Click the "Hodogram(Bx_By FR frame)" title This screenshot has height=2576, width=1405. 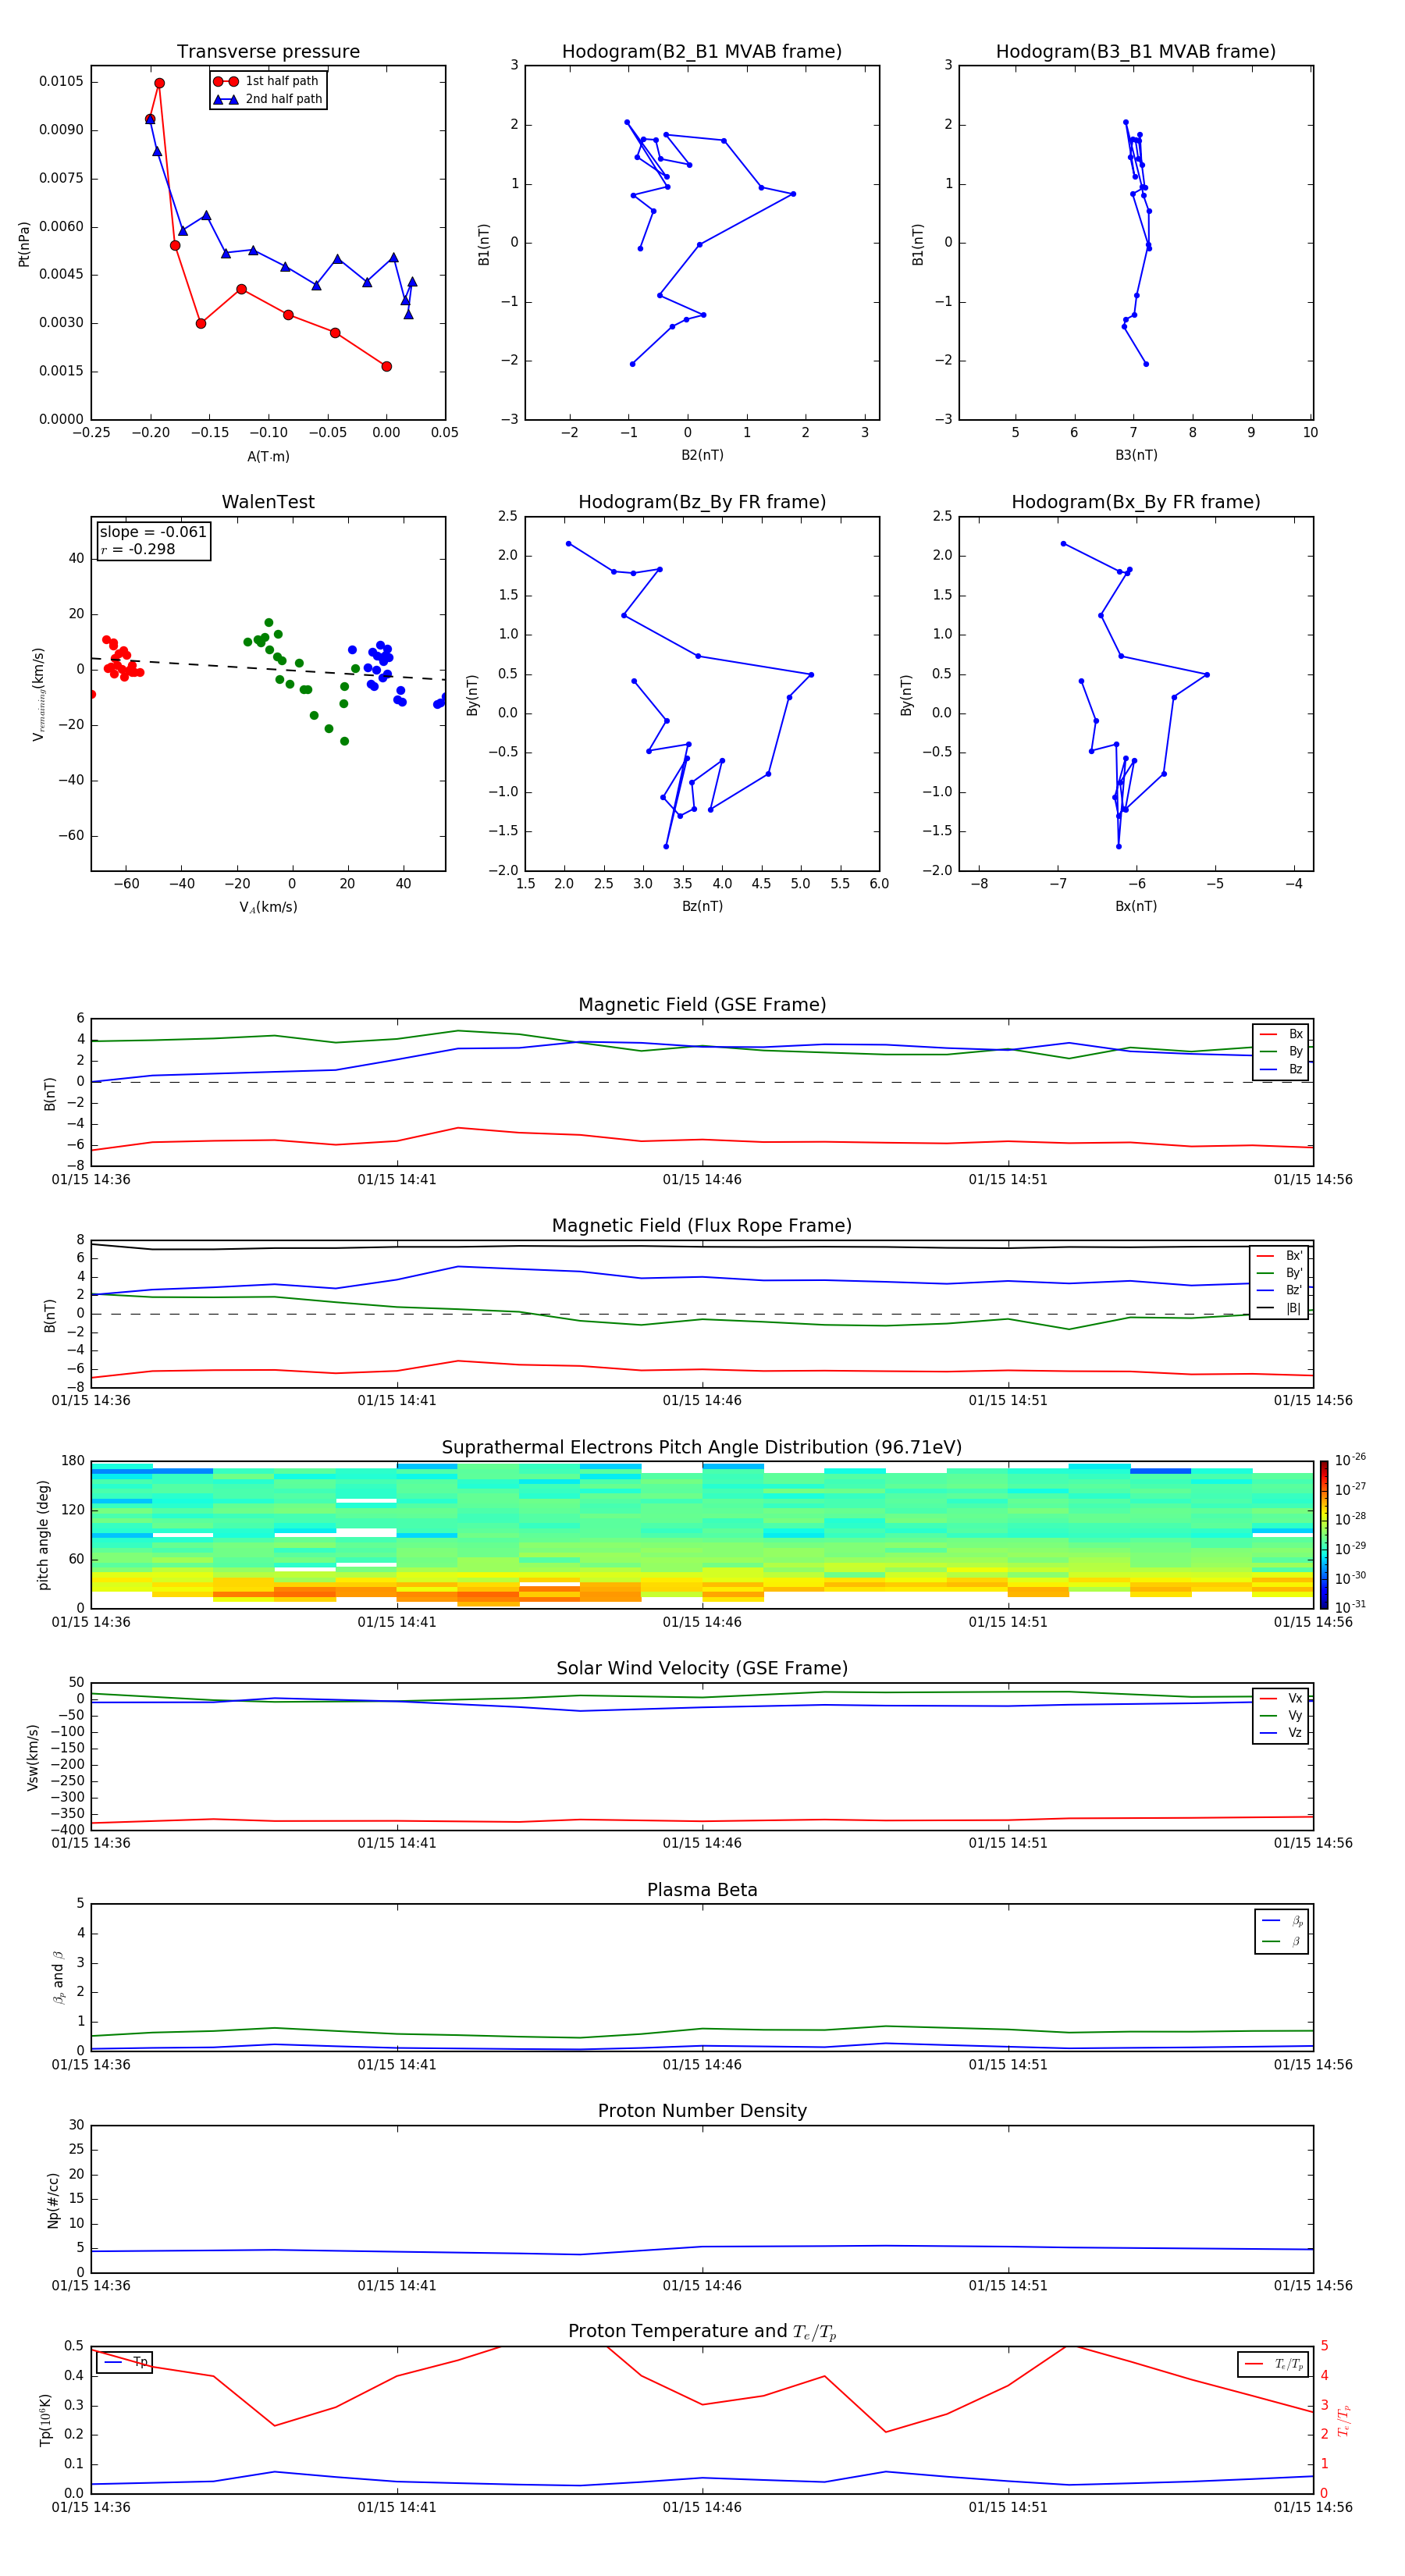click(1135, 502)
